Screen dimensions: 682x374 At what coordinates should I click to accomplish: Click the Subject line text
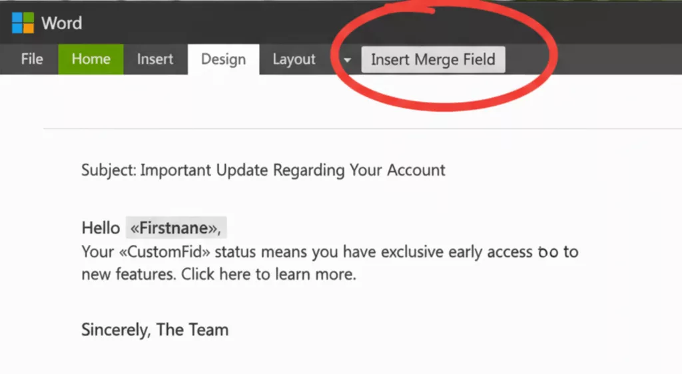click(x=263, y=170)
